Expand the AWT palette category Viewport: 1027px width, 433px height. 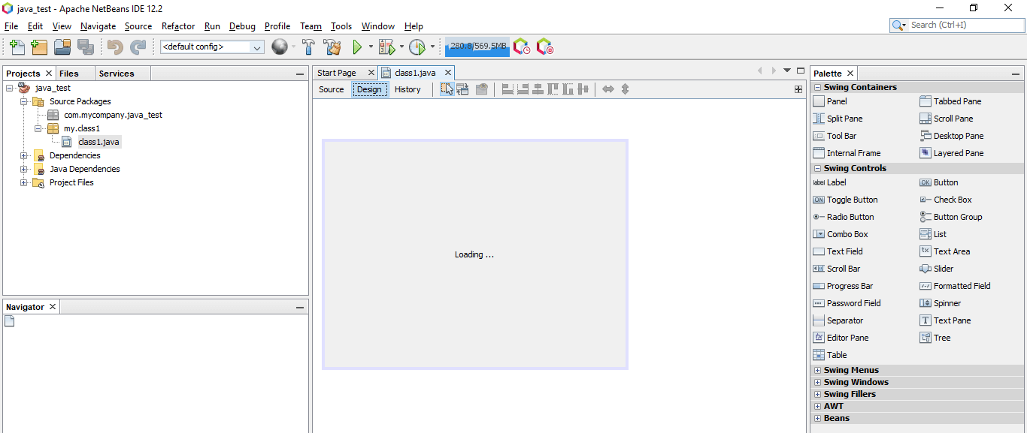(818, 406)
